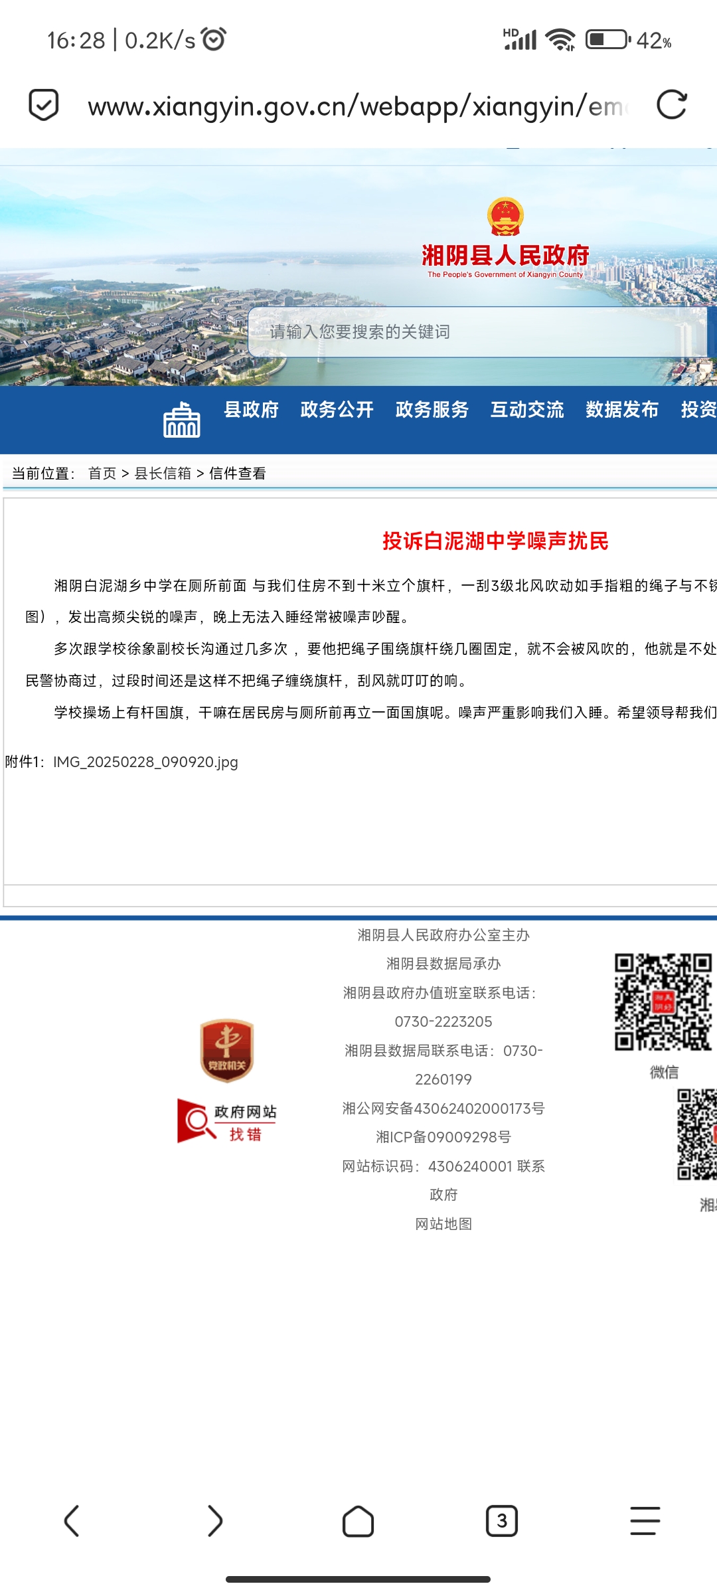
Task: Tap the national emblem logo
Action: click(x=505, y=217)
